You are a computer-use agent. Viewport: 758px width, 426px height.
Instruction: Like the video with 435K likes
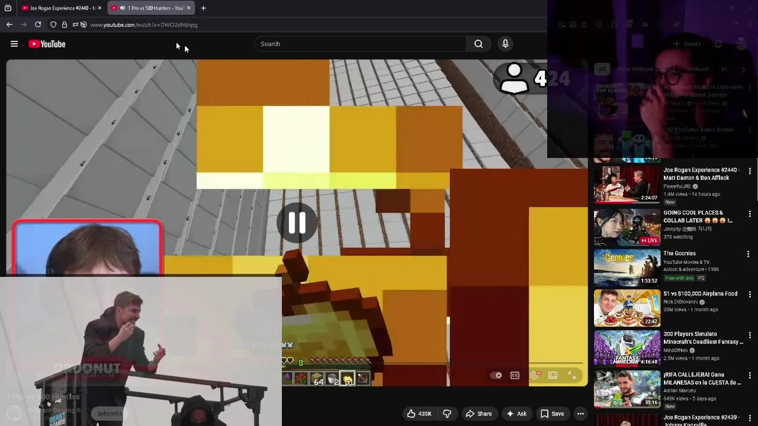point(419,414)
